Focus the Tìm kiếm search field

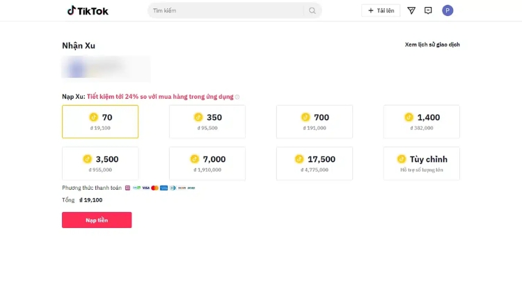click(x=226, y=10)
